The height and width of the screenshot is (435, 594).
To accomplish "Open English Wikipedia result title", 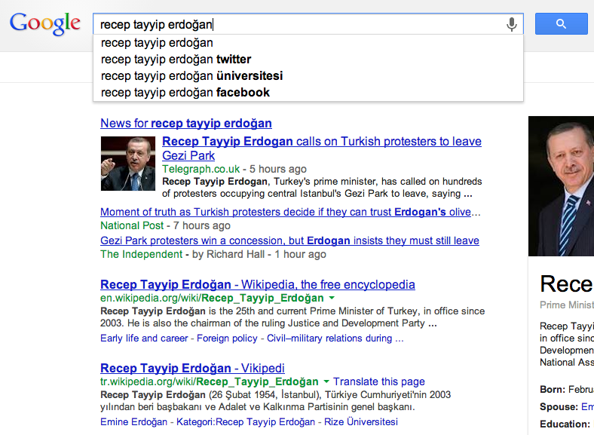I will tap(258, 284).
